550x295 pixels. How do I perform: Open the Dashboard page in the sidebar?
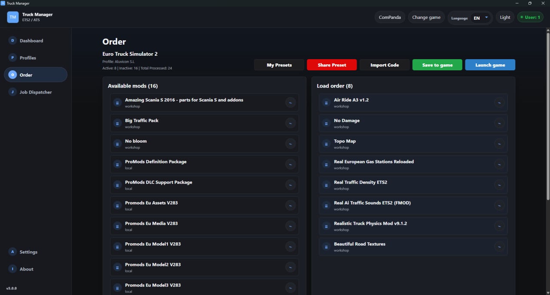tap(36, 41)
